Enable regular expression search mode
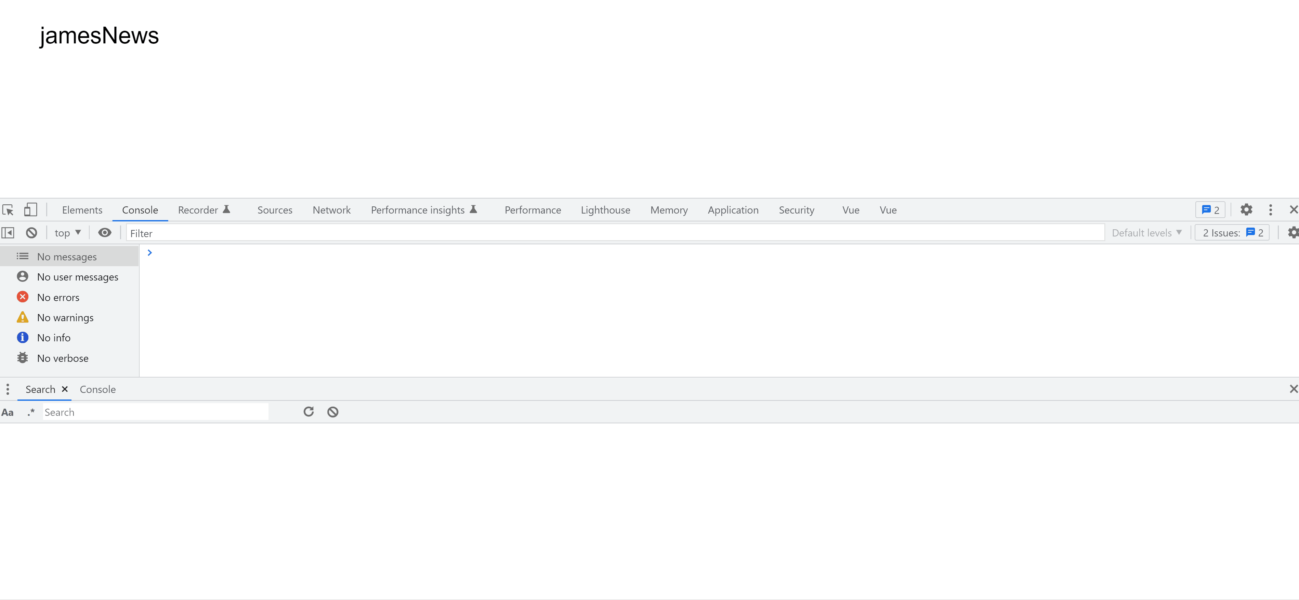Image resolution: width=1299 pixels, height=600 pixels. pos(31,412)
